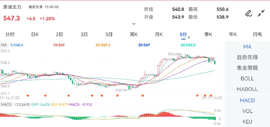This screenshot has width=270, height=127.
Task: Expand the quote details chevron below header
Action: click(x=134, y=24)
